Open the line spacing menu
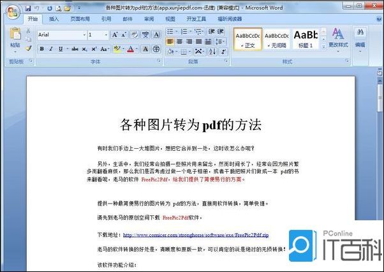Viewport: 384px width, 272px height. pyautogui.click(x=219, y=42)
